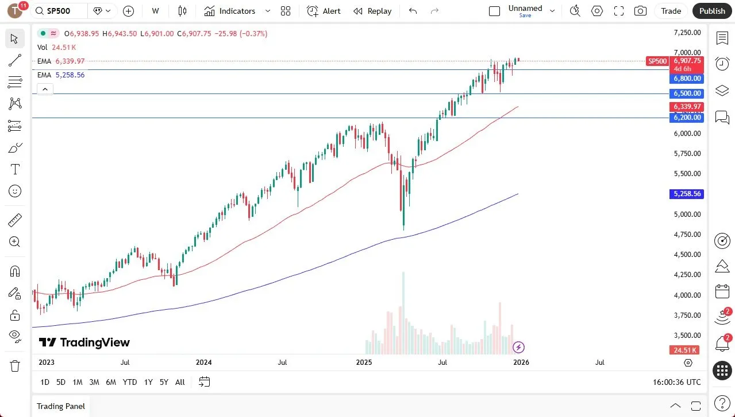The image size is (735, 417).
Task: Hide all drawings with the eye toggle
Action: coord(14,337)
